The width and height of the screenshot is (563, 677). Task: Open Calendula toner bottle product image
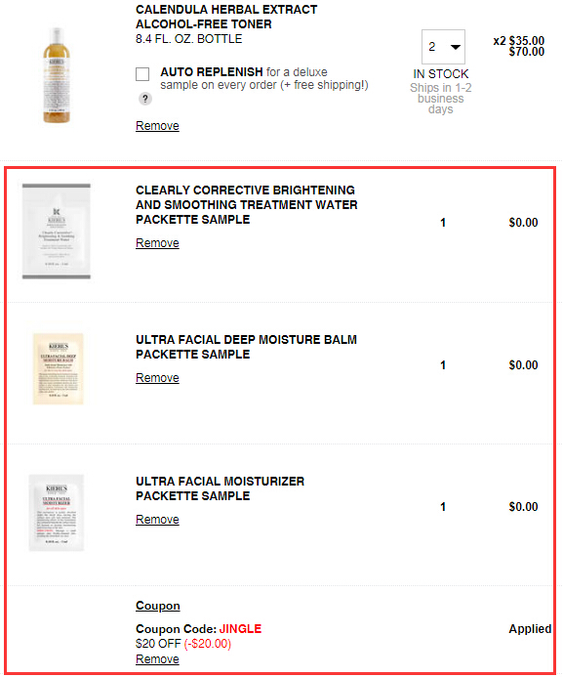click(x=57, y=75)
